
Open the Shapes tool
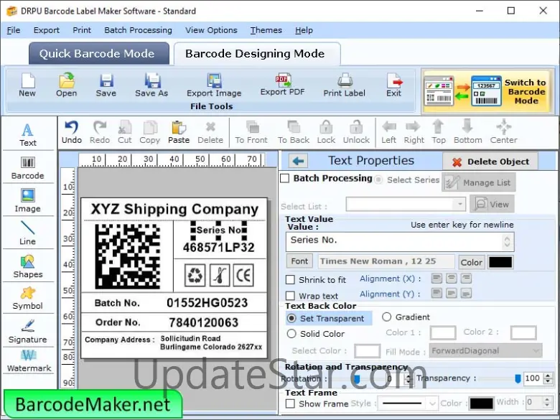(28, 266)
